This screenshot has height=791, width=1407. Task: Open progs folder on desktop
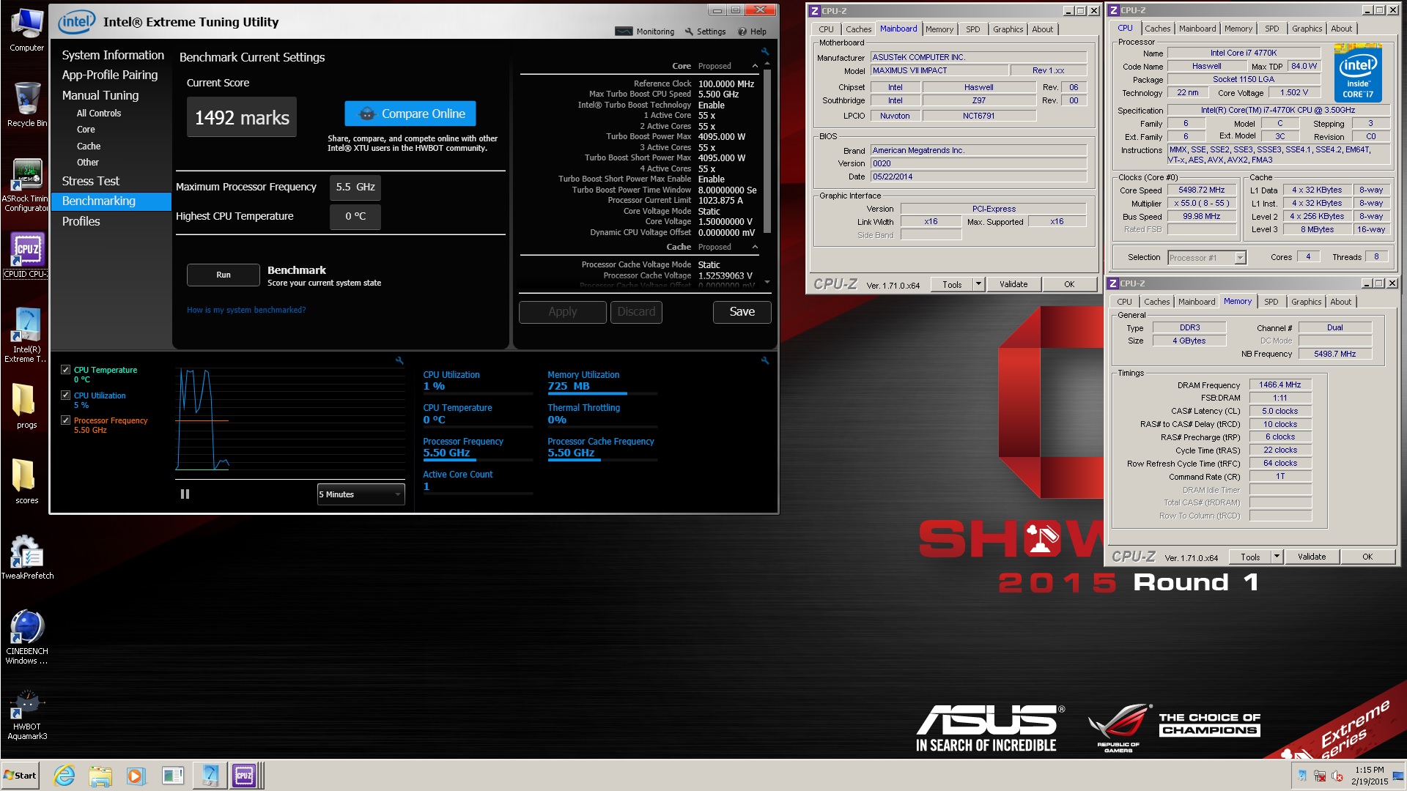point(26,406)
